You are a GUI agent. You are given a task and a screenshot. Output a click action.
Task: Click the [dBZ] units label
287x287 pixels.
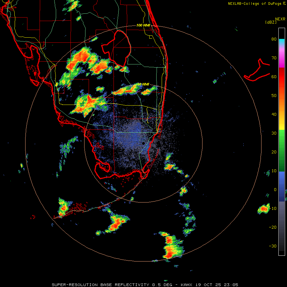271,22
